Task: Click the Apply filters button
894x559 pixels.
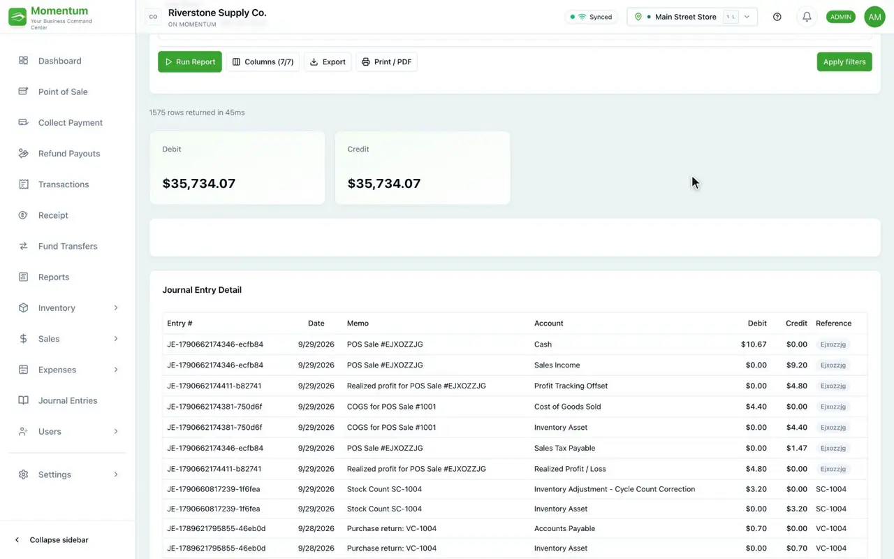Action: coord(844,61)
